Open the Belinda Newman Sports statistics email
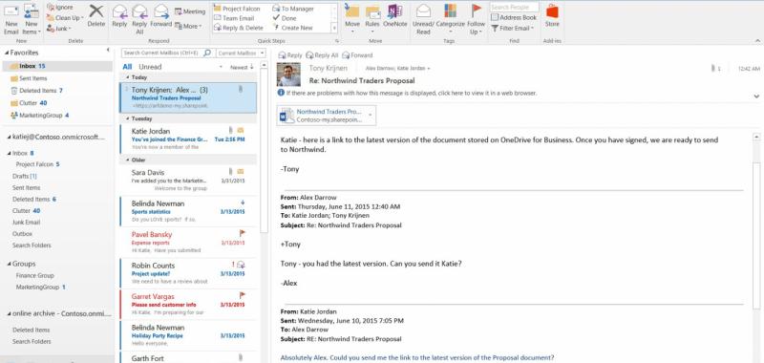 [x=188, y=211]
